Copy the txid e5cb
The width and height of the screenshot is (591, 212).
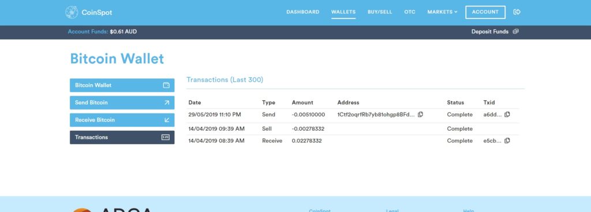coord(507,141)
